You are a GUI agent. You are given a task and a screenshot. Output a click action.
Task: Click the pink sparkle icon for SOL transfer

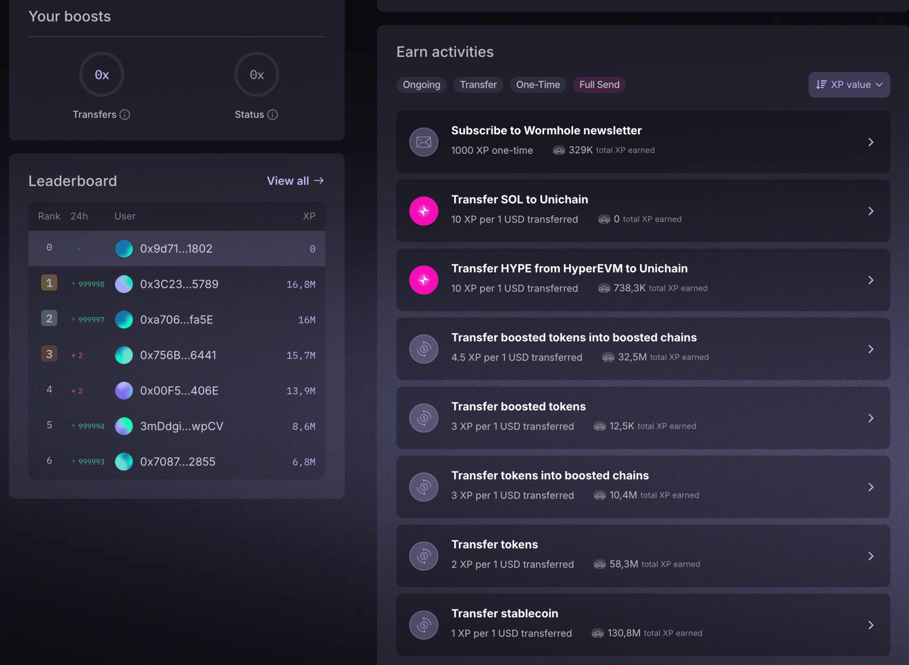[x=423, y=211]
